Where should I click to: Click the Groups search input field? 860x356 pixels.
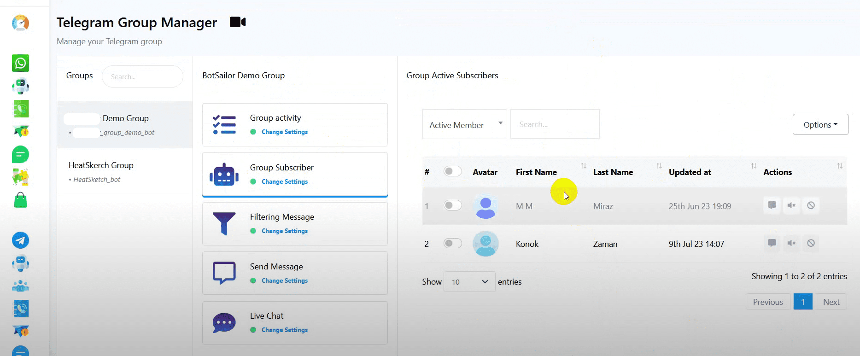pos(142,76)
